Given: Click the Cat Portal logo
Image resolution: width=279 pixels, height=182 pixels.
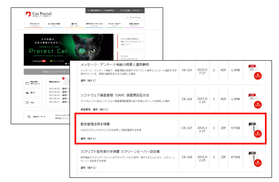Looking at the screenshot, I should coord(38,14).
